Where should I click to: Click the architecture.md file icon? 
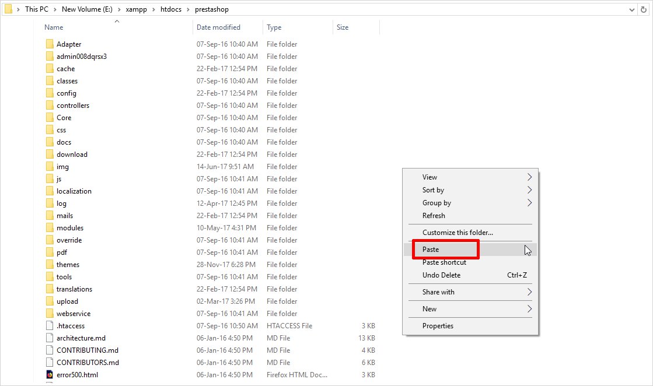point(50,338)
